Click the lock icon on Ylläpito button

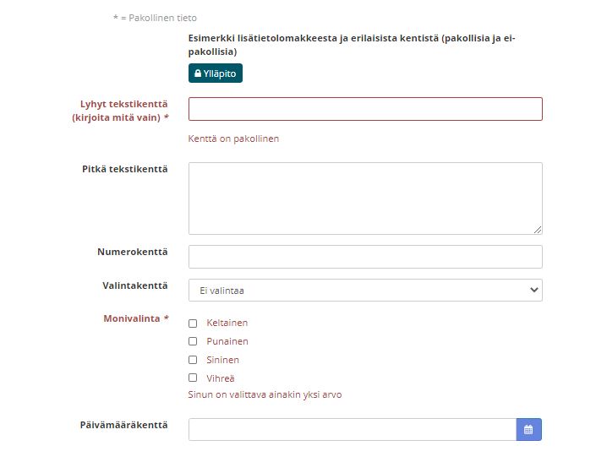198,74
